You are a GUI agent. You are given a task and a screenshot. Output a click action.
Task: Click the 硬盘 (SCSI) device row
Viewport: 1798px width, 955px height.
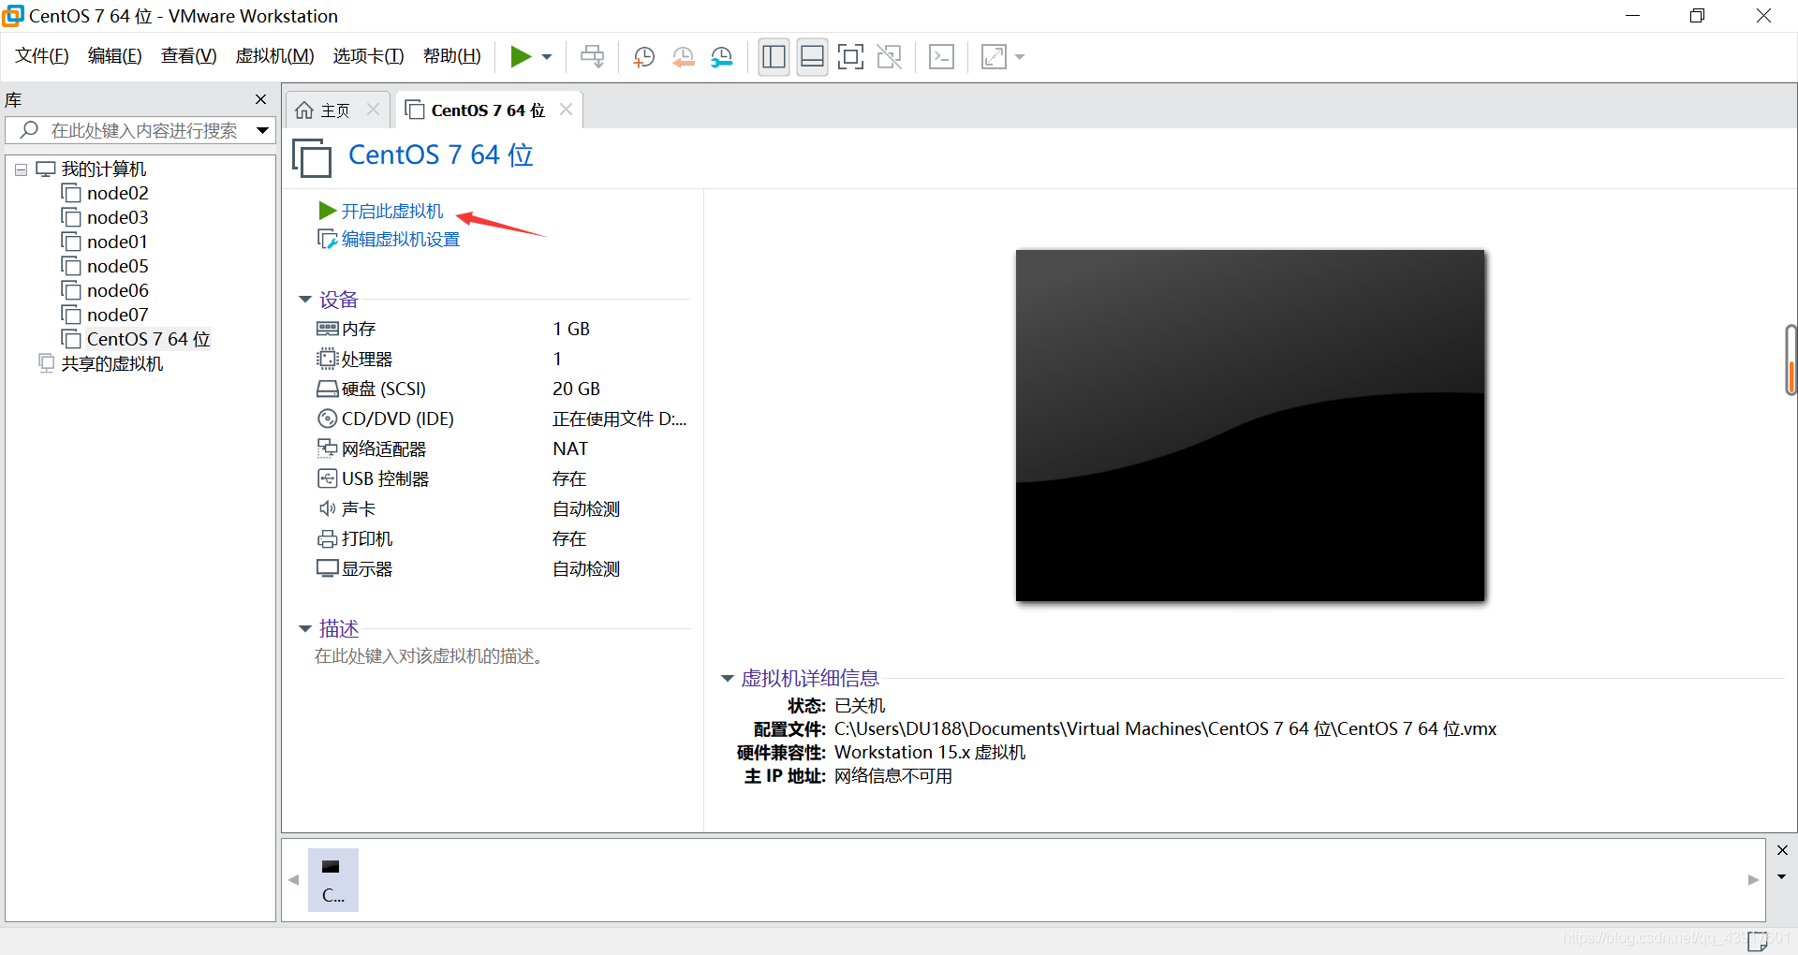(x=502, y=389)
